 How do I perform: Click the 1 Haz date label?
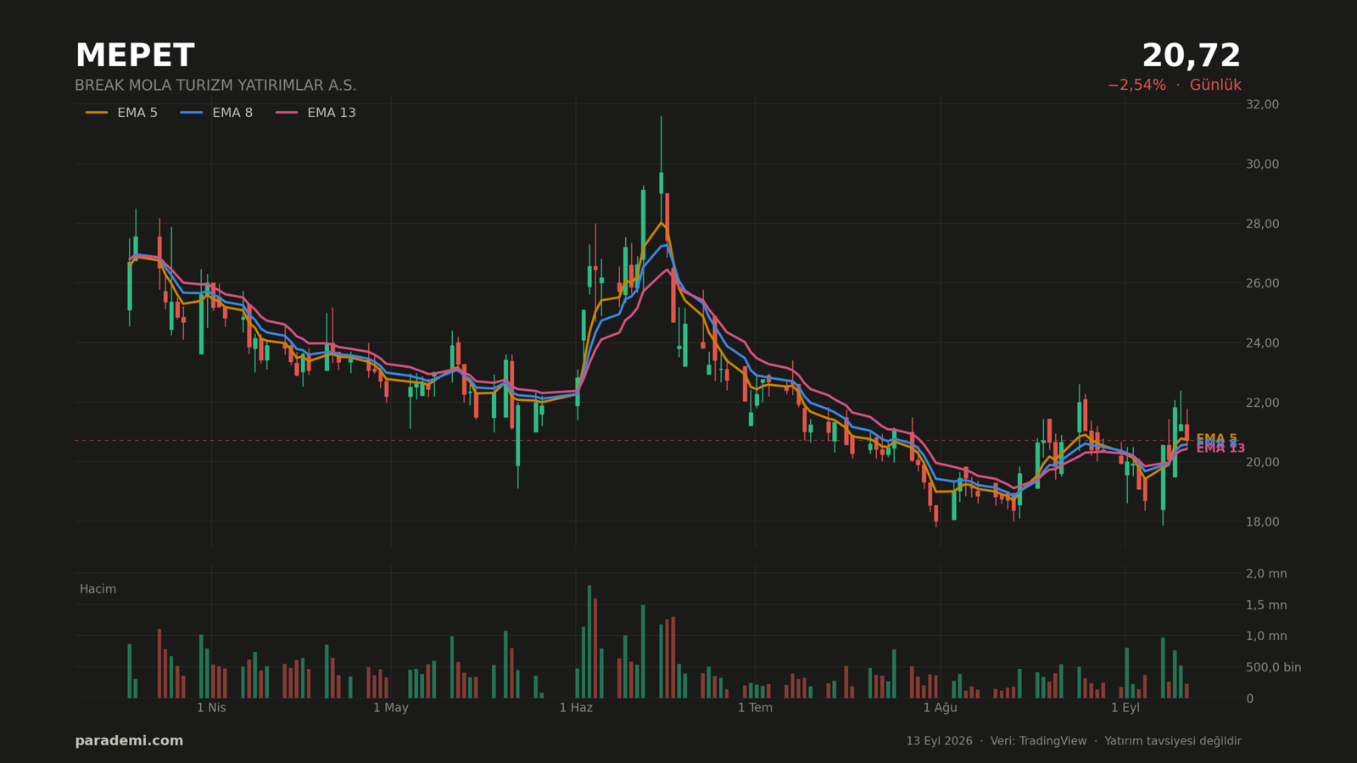576,708
